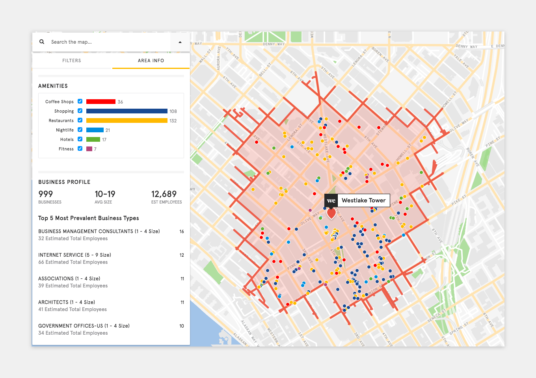Click the Coffee Shops count 36

(120, 102)
